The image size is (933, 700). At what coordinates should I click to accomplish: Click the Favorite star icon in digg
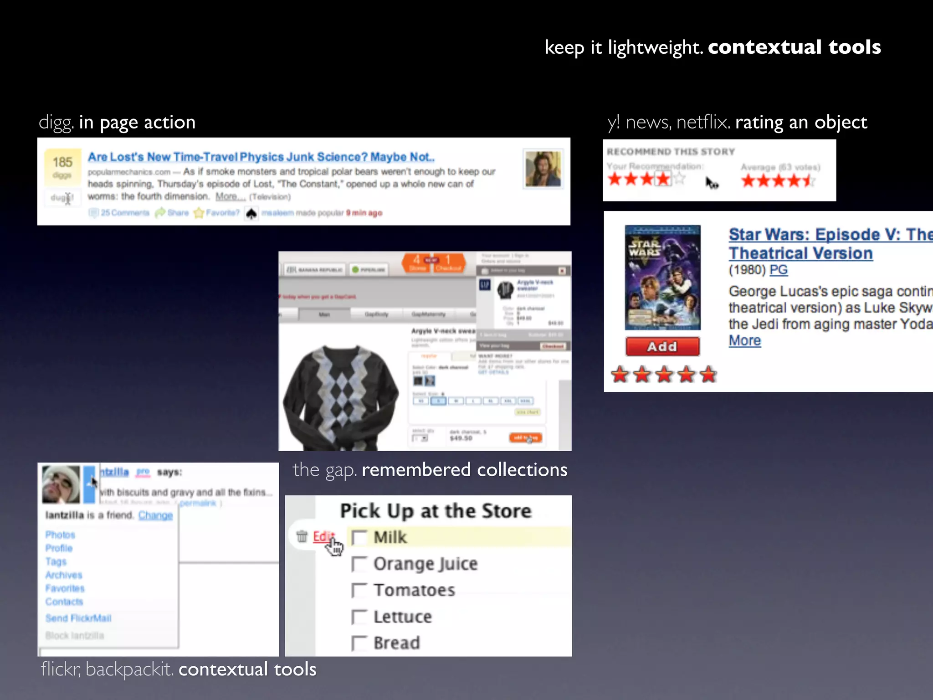click(x=199, y=213)
